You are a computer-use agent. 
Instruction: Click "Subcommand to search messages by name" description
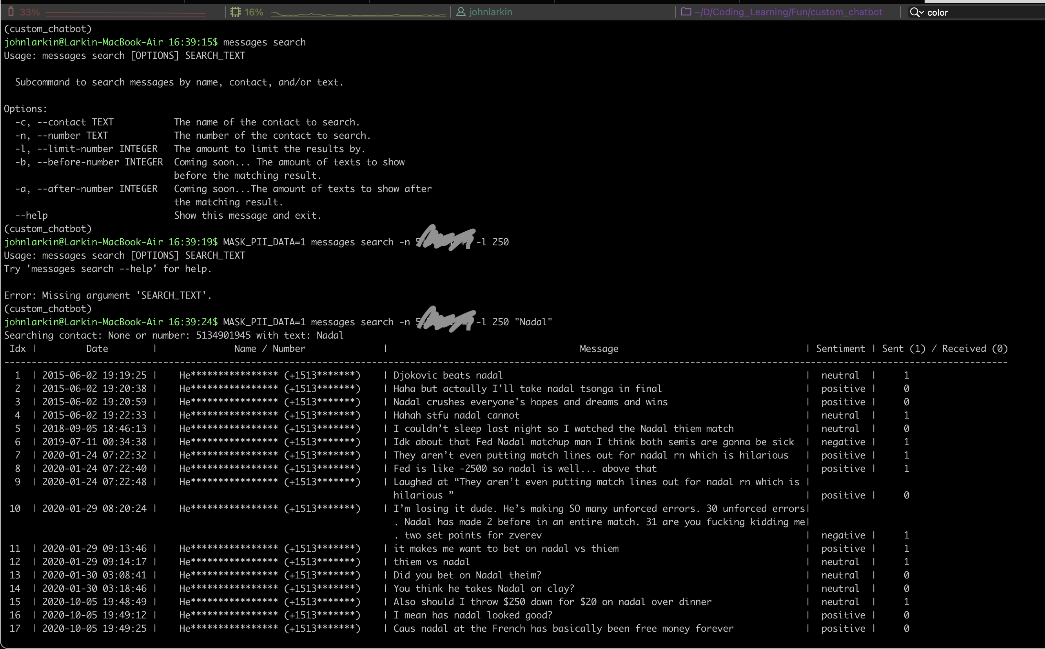tap(179, 82)
